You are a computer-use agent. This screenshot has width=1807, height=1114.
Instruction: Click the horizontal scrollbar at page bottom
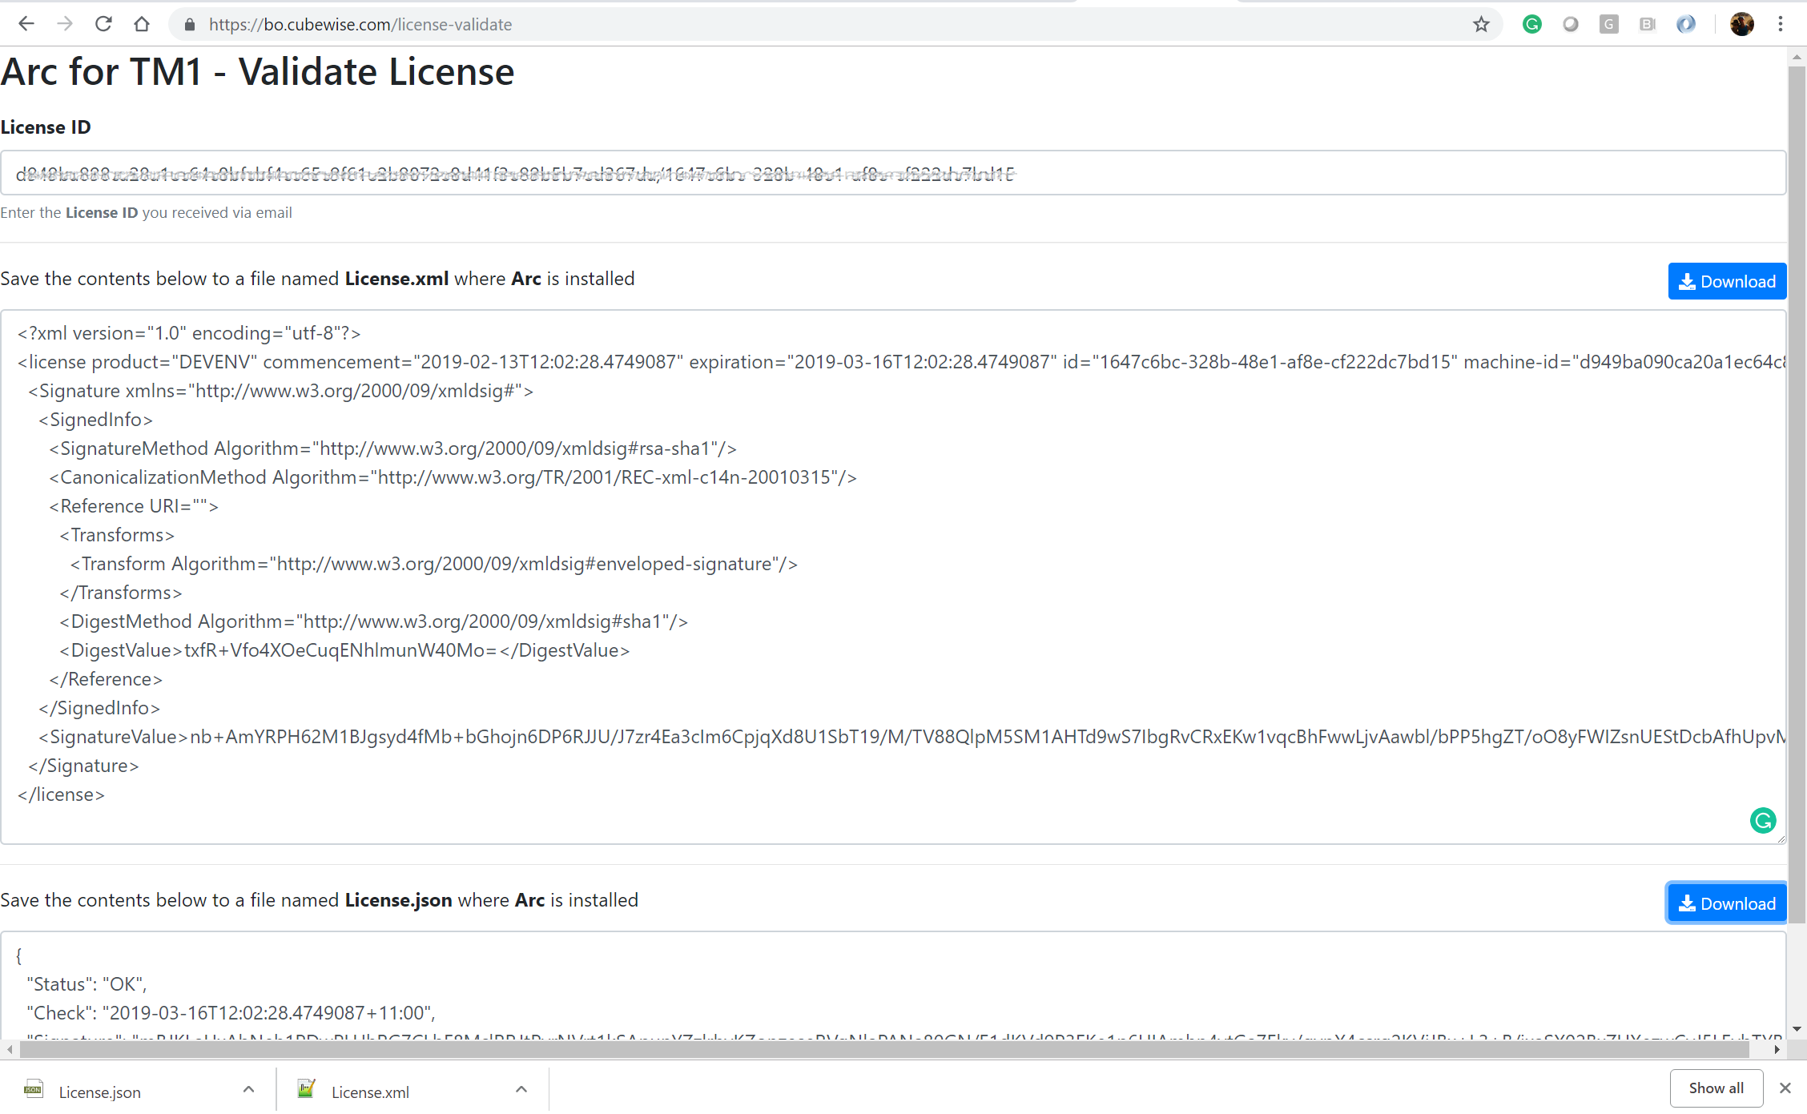point(881,1048)
